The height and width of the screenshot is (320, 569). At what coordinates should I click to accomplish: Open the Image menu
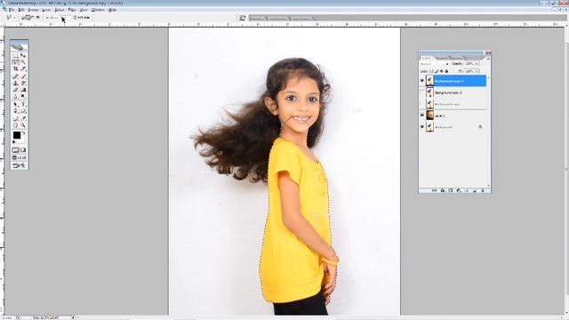[x=33, y=10]
